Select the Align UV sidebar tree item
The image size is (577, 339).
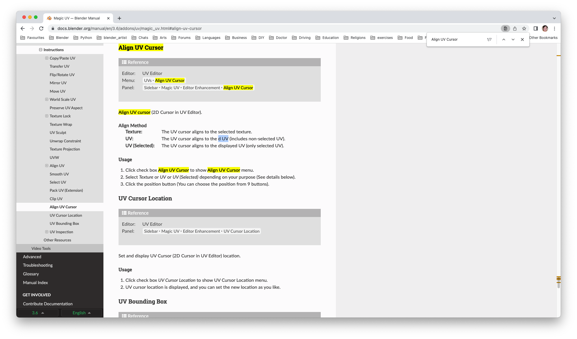[57, 165]
